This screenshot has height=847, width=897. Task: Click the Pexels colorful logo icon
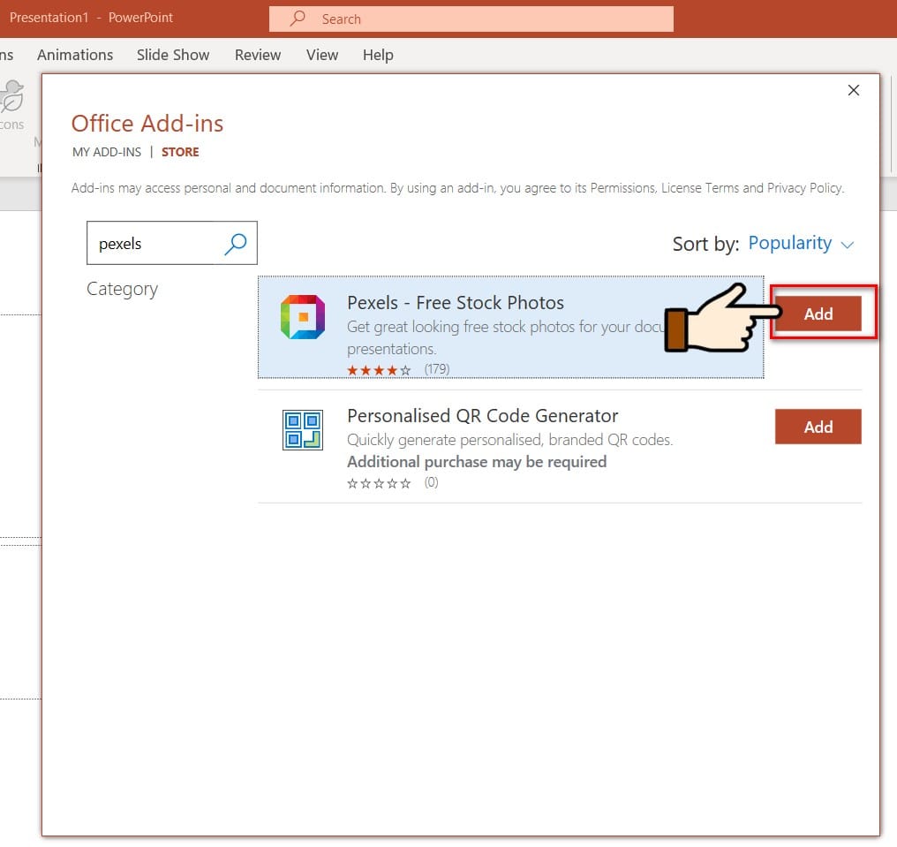pos(302,317)
